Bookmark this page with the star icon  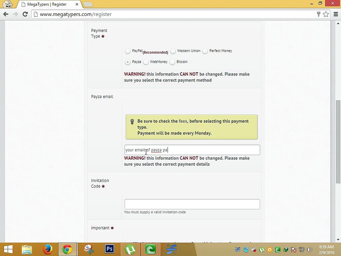(326, 14)
